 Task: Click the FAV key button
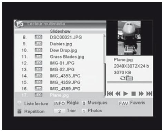coord(123,103)
